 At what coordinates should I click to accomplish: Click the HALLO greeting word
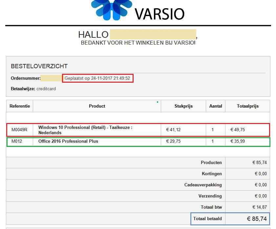point(93,34)
